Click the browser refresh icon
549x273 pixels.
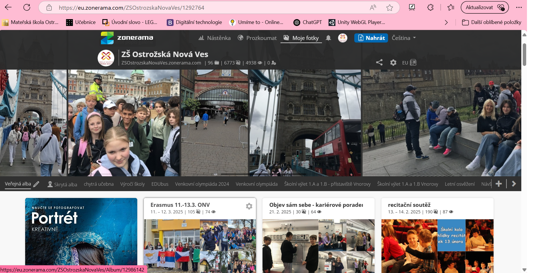click(27, 8)
